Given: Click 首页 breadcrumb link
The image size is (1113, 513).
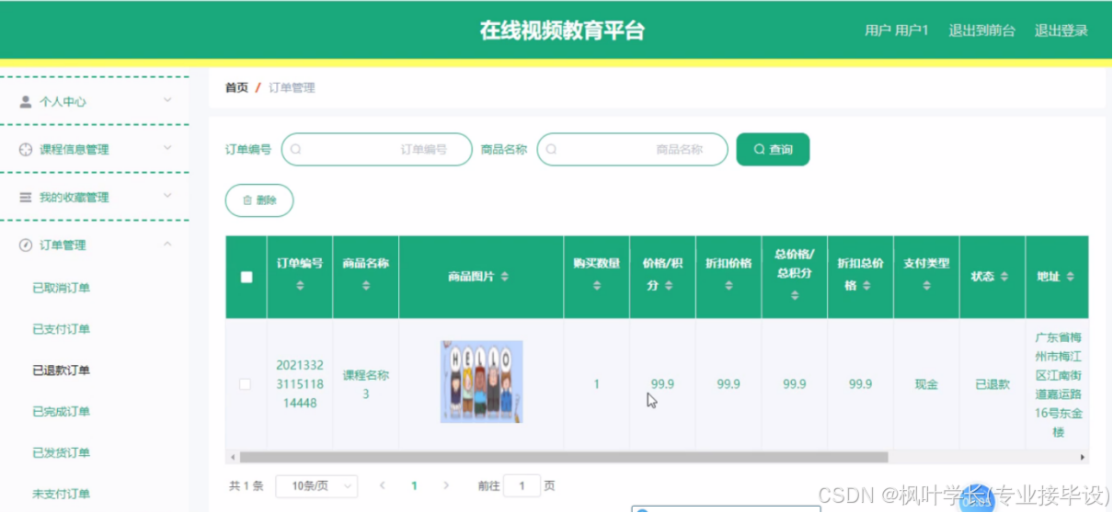Looking at the screenshot, I should [x=236, y=88].
